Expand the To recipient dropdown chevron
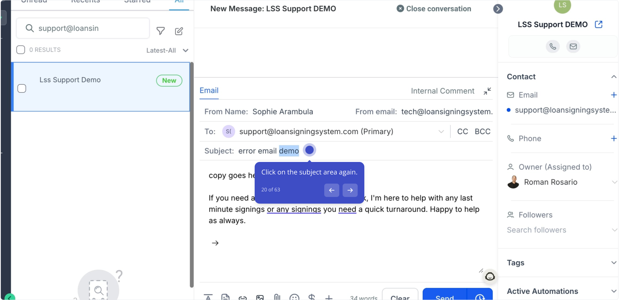This screenshot has height=300, width=619. coord(441,131)
